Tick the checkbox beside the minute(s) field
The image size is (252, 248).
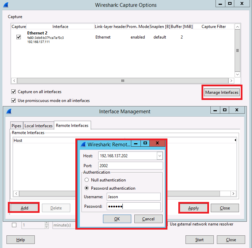click(14, 225)
